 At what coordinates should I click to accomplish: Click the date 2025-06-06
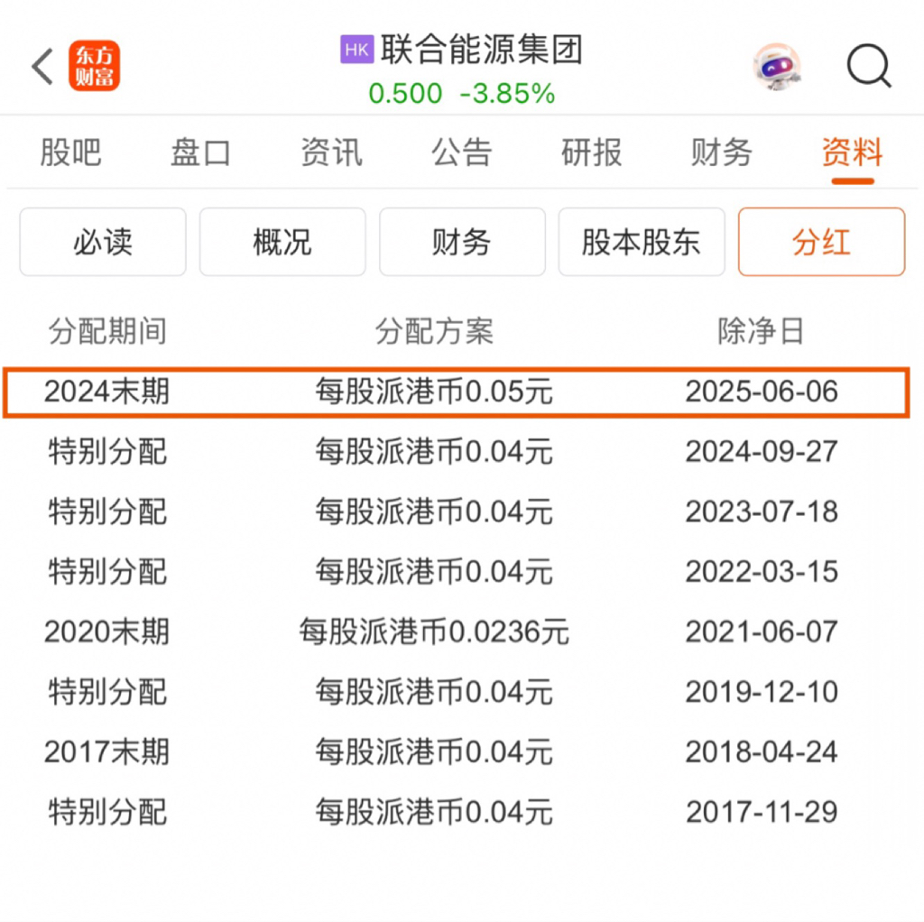pyautogui.click(x=762, y=392)
